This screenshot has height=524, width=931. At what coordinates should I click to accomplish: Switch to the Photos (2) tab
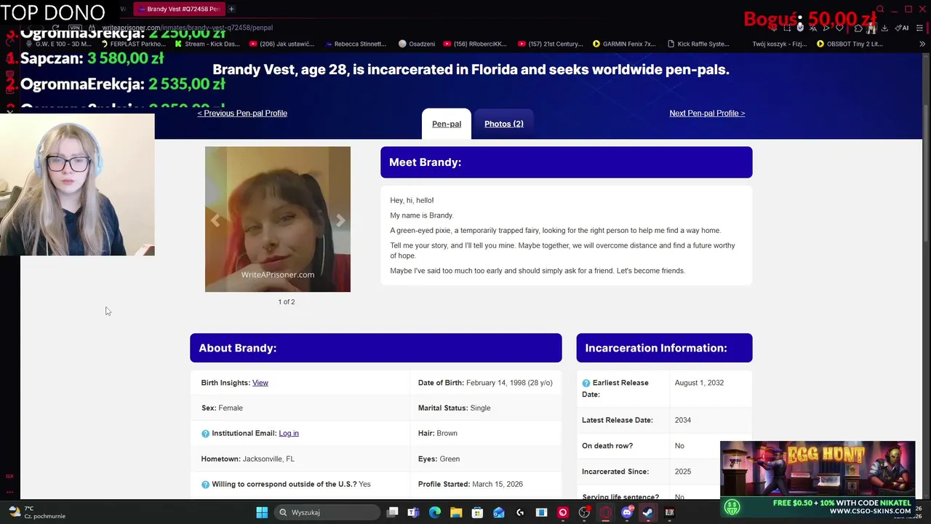point(504,124)
